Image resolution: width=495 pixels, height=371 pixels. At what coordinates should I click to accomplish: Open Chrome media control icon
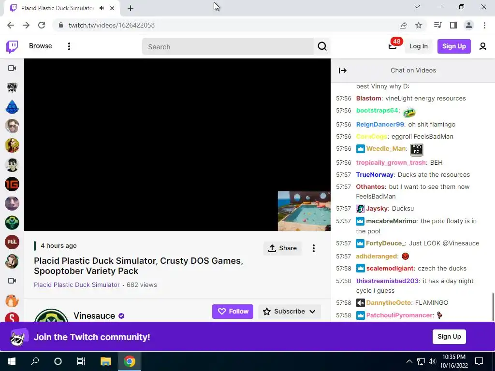pos(437,25)
